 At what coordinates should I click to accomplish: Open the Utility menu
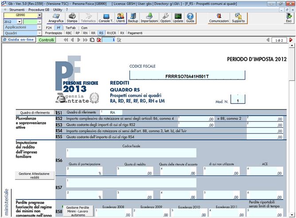58,10
